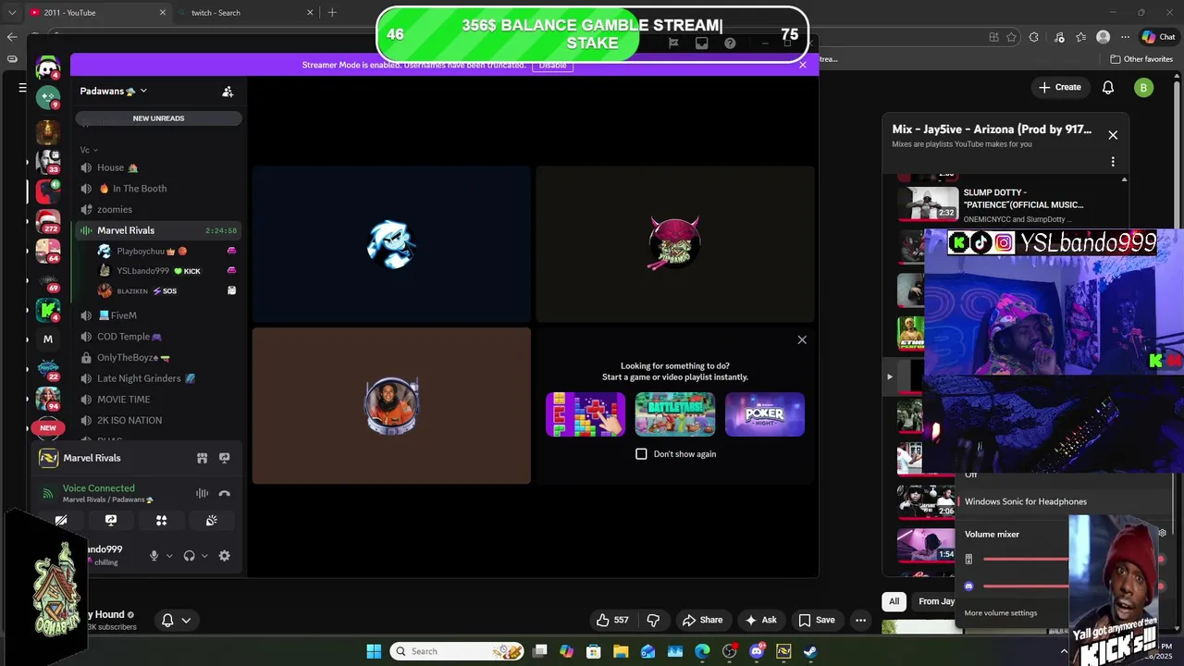Deafen the Discord headphones
The image size is (1184, 666).
(x=189, y=556)
